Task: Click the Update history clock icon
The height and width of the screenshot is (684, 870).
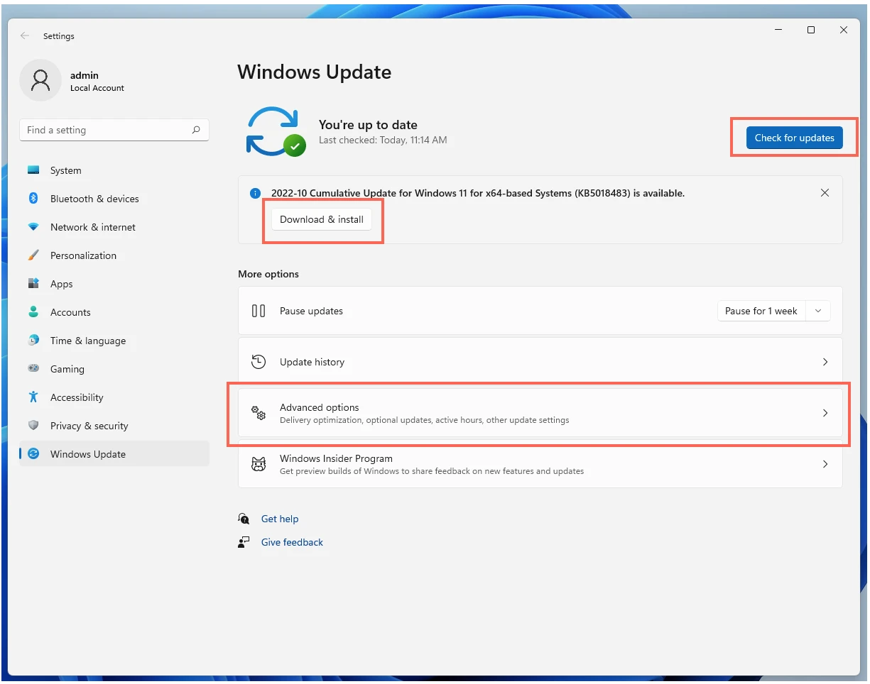Action: pyautogui.click(x=259, y=362)
